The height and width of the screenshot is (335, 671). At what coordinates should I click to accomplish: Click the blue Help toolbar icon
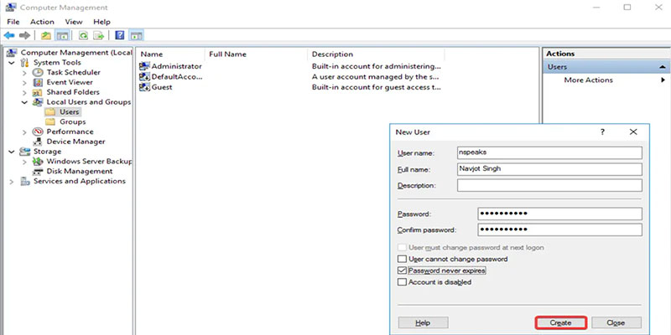(x=120, y=36)
